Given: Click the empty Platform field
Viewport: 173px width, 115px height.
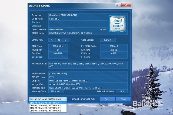Looking at the screenshot, I should 78,22.
